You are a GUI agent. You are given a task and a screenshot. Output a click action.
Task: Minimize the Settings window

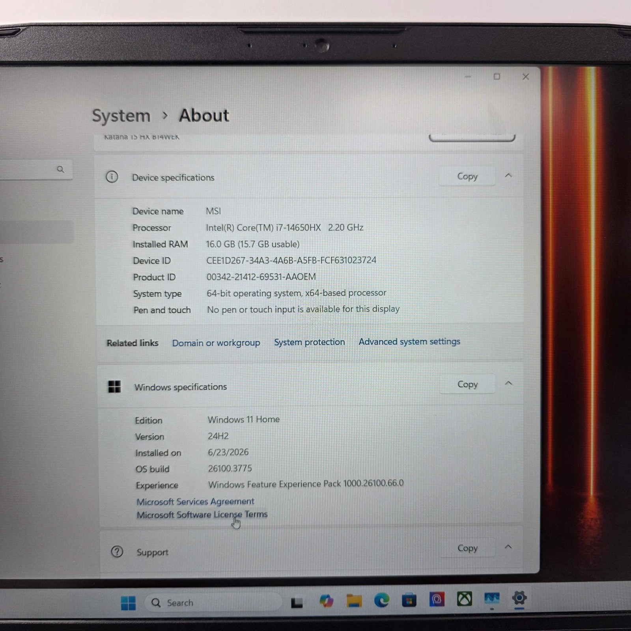click(x=468, y=77)
